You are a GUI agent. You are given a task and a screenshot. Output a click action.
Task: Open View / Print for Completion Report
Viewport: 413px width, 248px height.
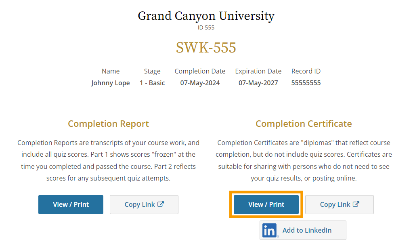tap(71, 204)
